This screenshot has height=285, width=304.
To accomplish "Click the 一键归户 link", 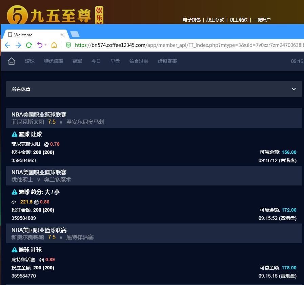I will [262, 20].
